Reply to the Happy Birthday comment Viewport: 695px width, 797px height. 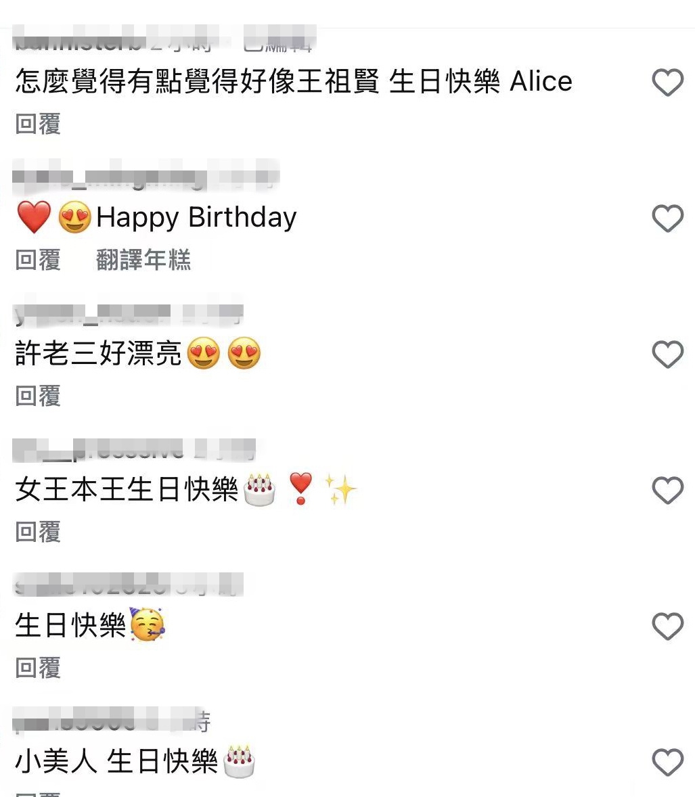pos(38,260)
